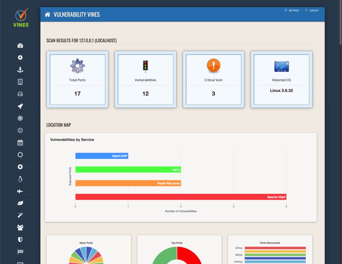Screen dimensions: 342x264
Task: Click the Location Map heading
Action: pyautogui.click(x=59, y=125)
